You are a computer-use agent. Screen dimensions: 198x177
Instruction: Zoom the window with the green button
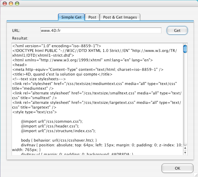click(x=17, y=4)
